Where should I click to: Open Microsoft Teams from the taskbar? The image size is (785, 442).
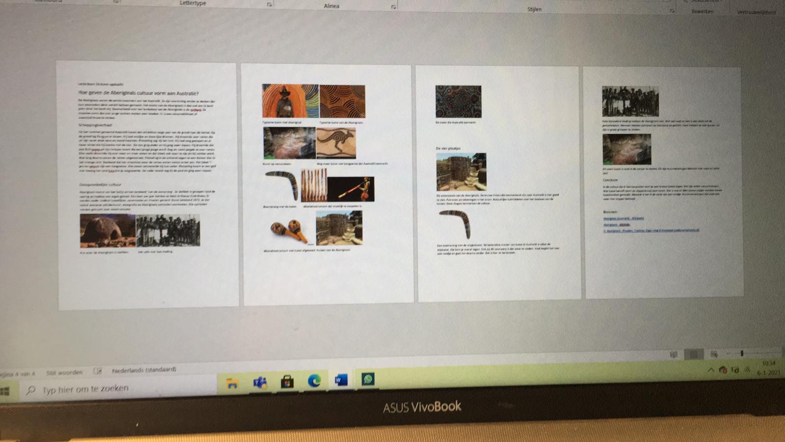pyautogui.click(x=260, y=382)
